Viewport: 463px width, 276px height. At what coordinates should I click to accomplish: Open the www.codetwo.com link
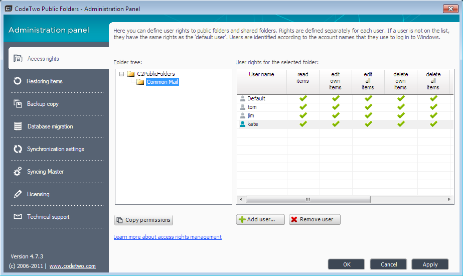(72, 266)
